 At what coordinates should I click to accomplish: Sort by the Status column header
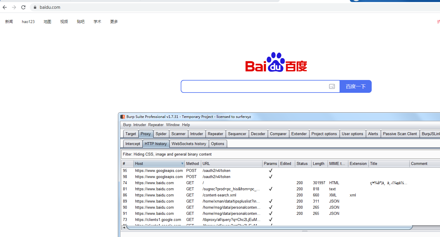tap(303, 163)
